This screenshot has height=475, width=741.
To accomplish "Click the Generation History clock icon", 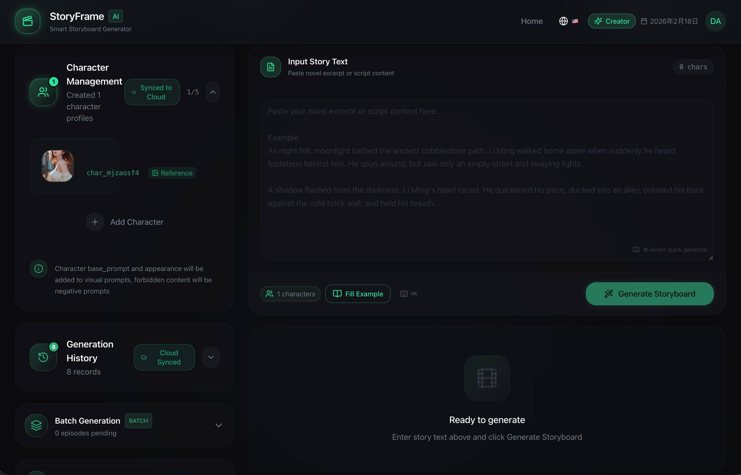I will tap(43, 357).
